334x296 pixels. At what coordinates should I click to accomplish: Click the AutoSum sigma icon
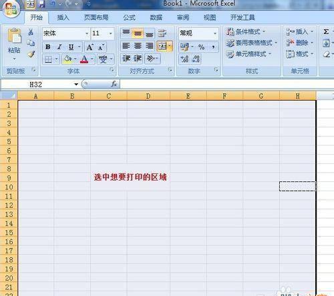coord(326,32)
